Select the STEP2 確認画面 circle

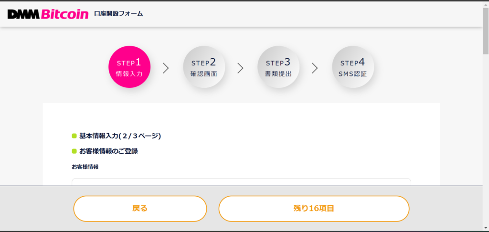click(204, 67)
